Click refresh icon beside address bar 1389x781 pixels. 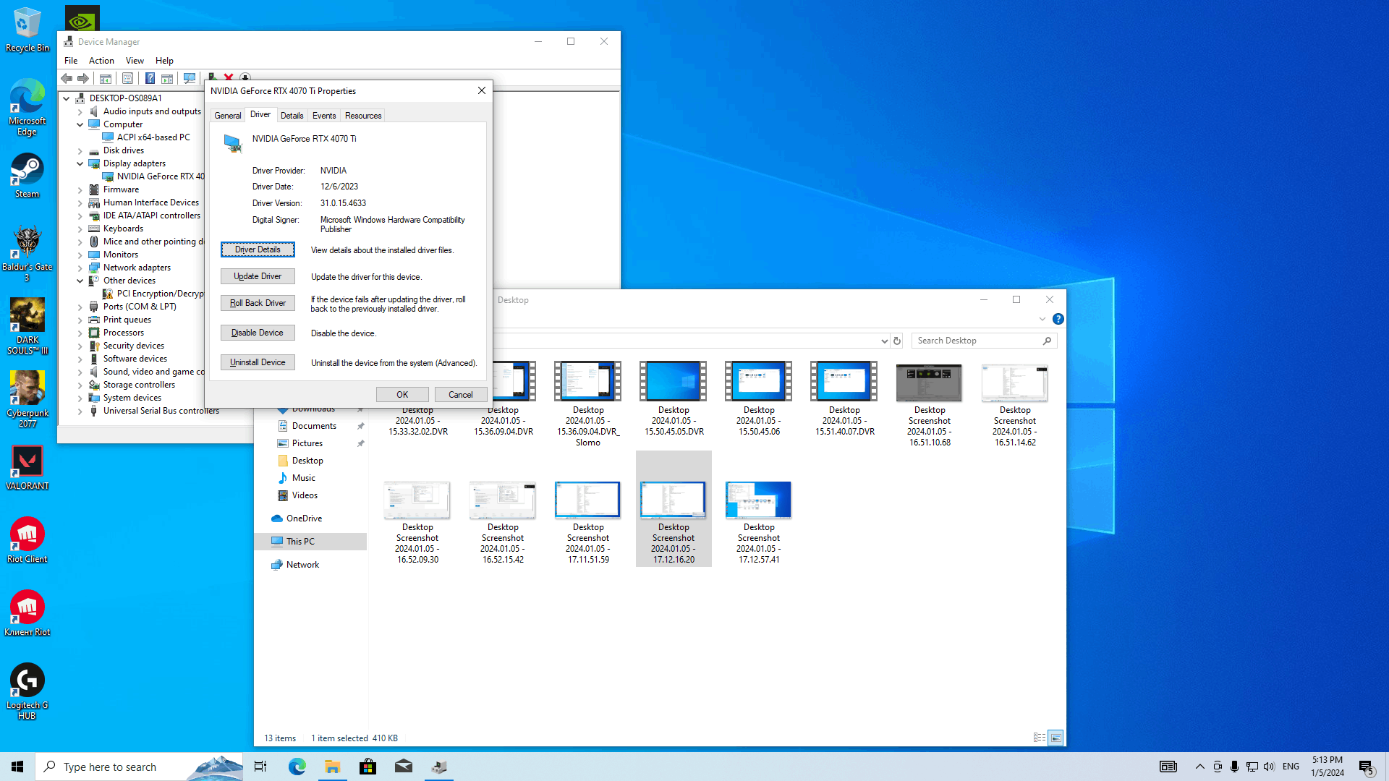click(x=897, y=341)
